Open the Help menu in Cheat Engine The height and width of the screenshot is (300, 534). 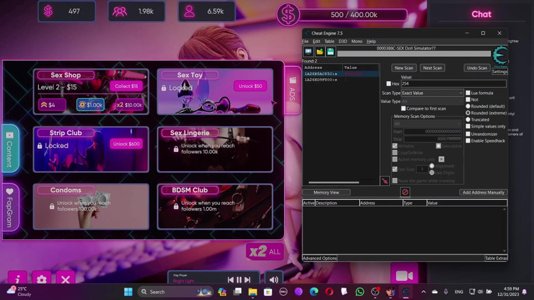371,41
